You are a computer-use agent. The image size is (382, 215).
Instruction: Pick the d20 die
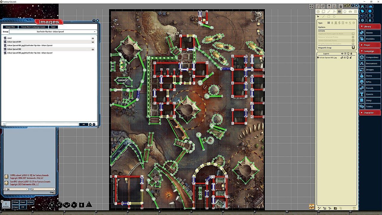(x=52, y=205)
